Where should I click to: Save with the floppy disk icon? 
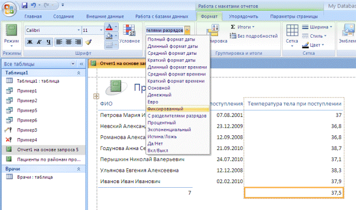coord(25,5)
